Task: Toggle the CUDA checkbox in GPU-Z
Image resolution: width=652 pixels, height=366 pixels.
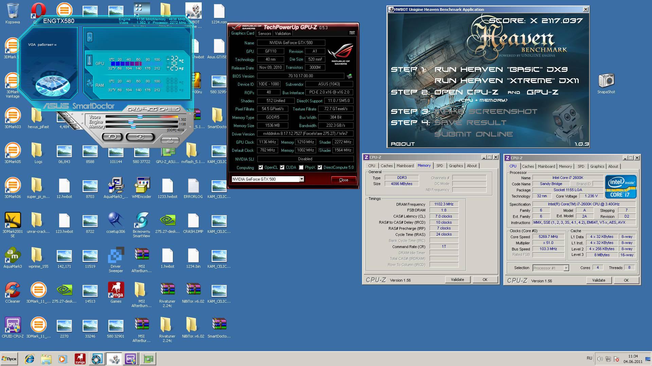Action: point(282,167)
